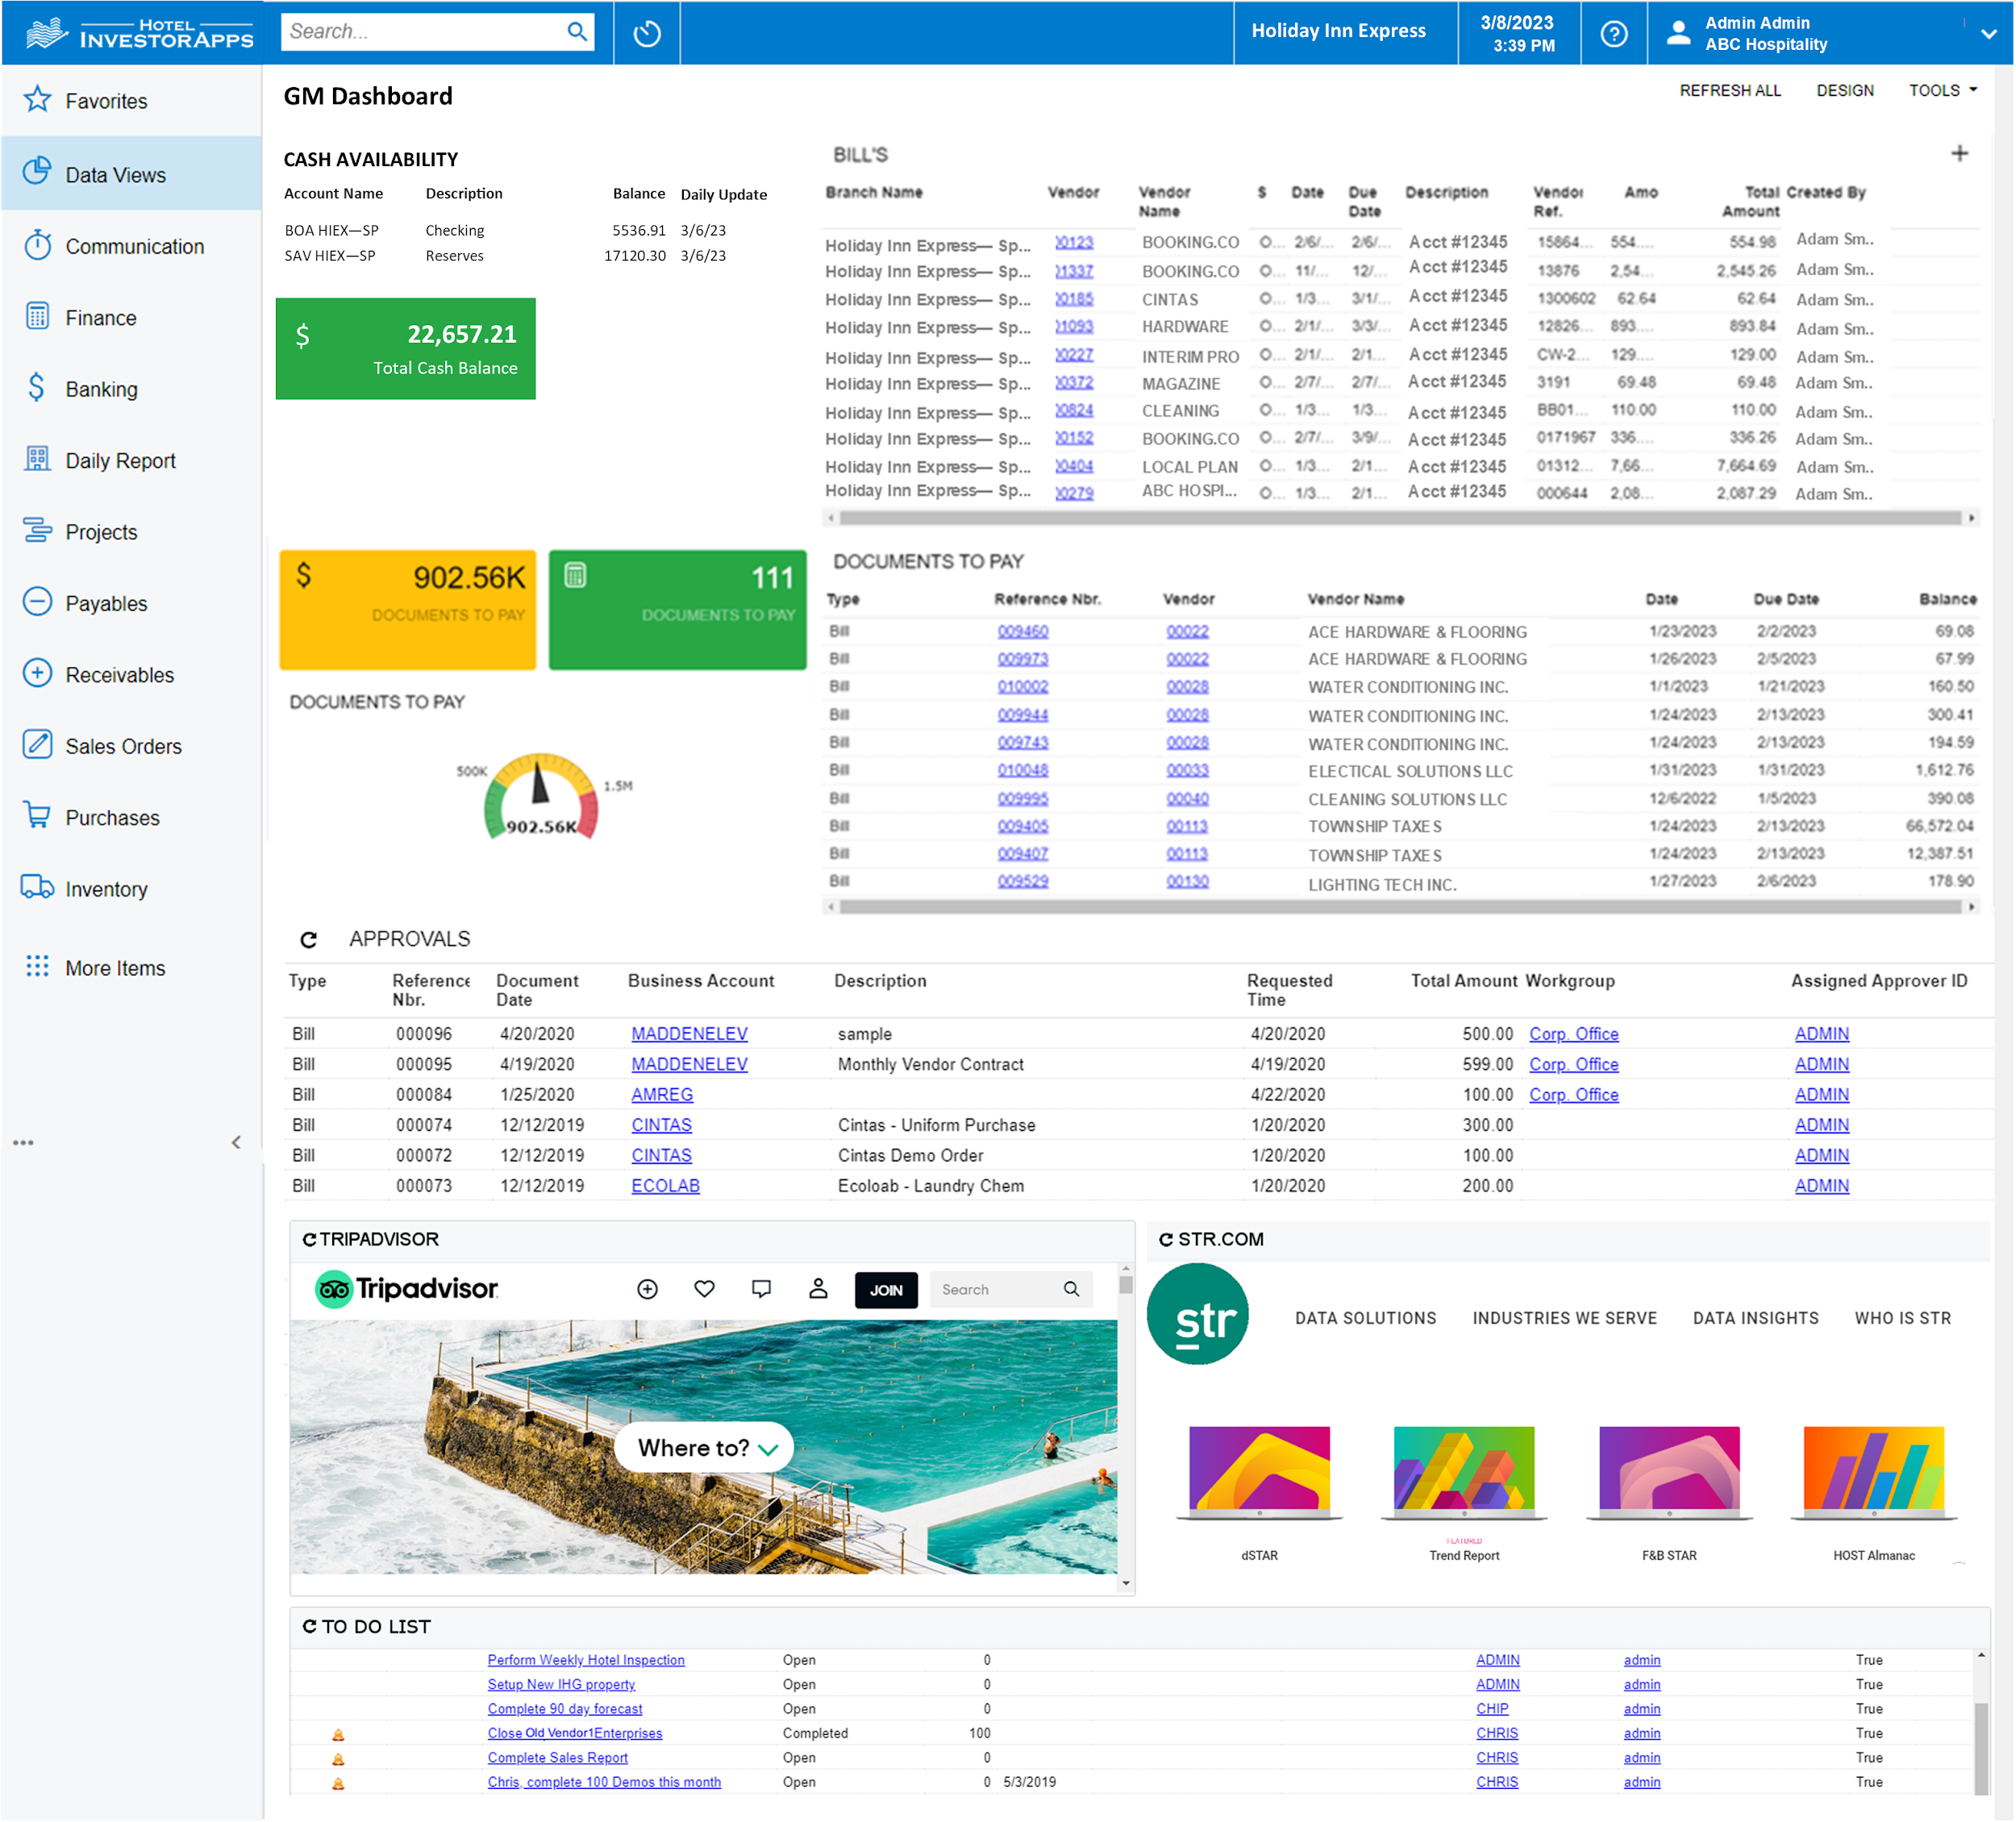Open Favorites star icon in sidebar
The height and width of the screenshot is (1822, 2016).
click(37, 99)
